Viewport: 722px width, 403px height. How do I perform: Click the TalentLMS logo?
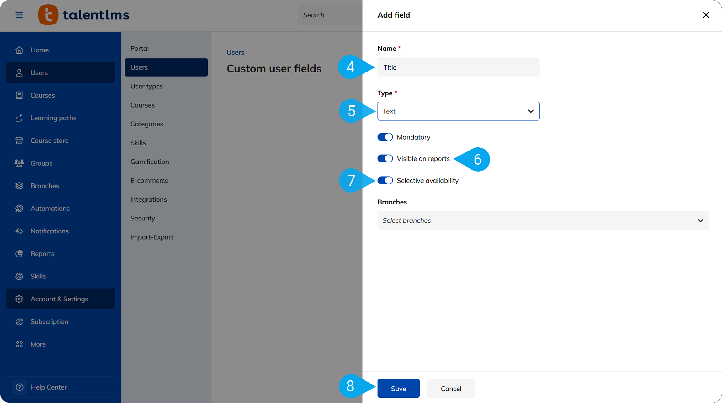84,15
